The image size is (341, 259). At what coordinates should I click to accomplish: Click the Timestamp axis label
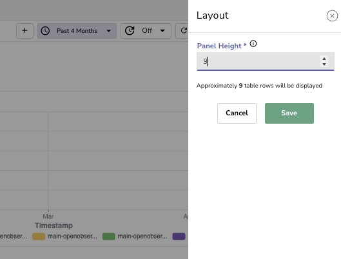point(54,225)
